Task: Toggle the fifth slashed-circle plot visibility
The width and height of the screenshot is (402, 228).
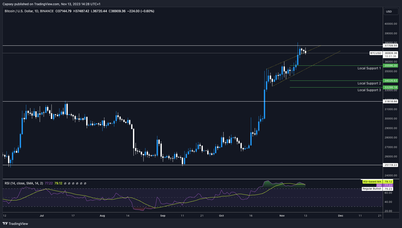Action: (81, 183)
